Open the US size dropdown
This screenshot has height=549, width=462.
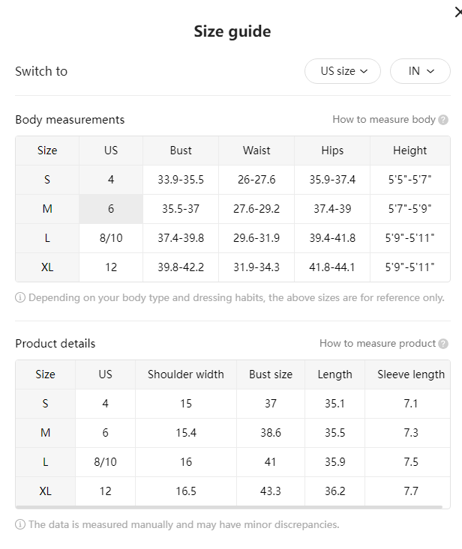coord(343,71)
